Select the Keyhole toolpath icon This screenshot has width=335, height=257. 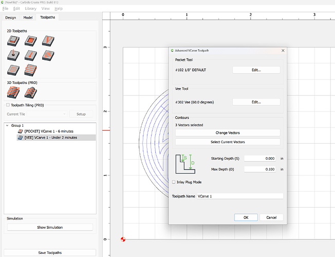tap(30, 55)
